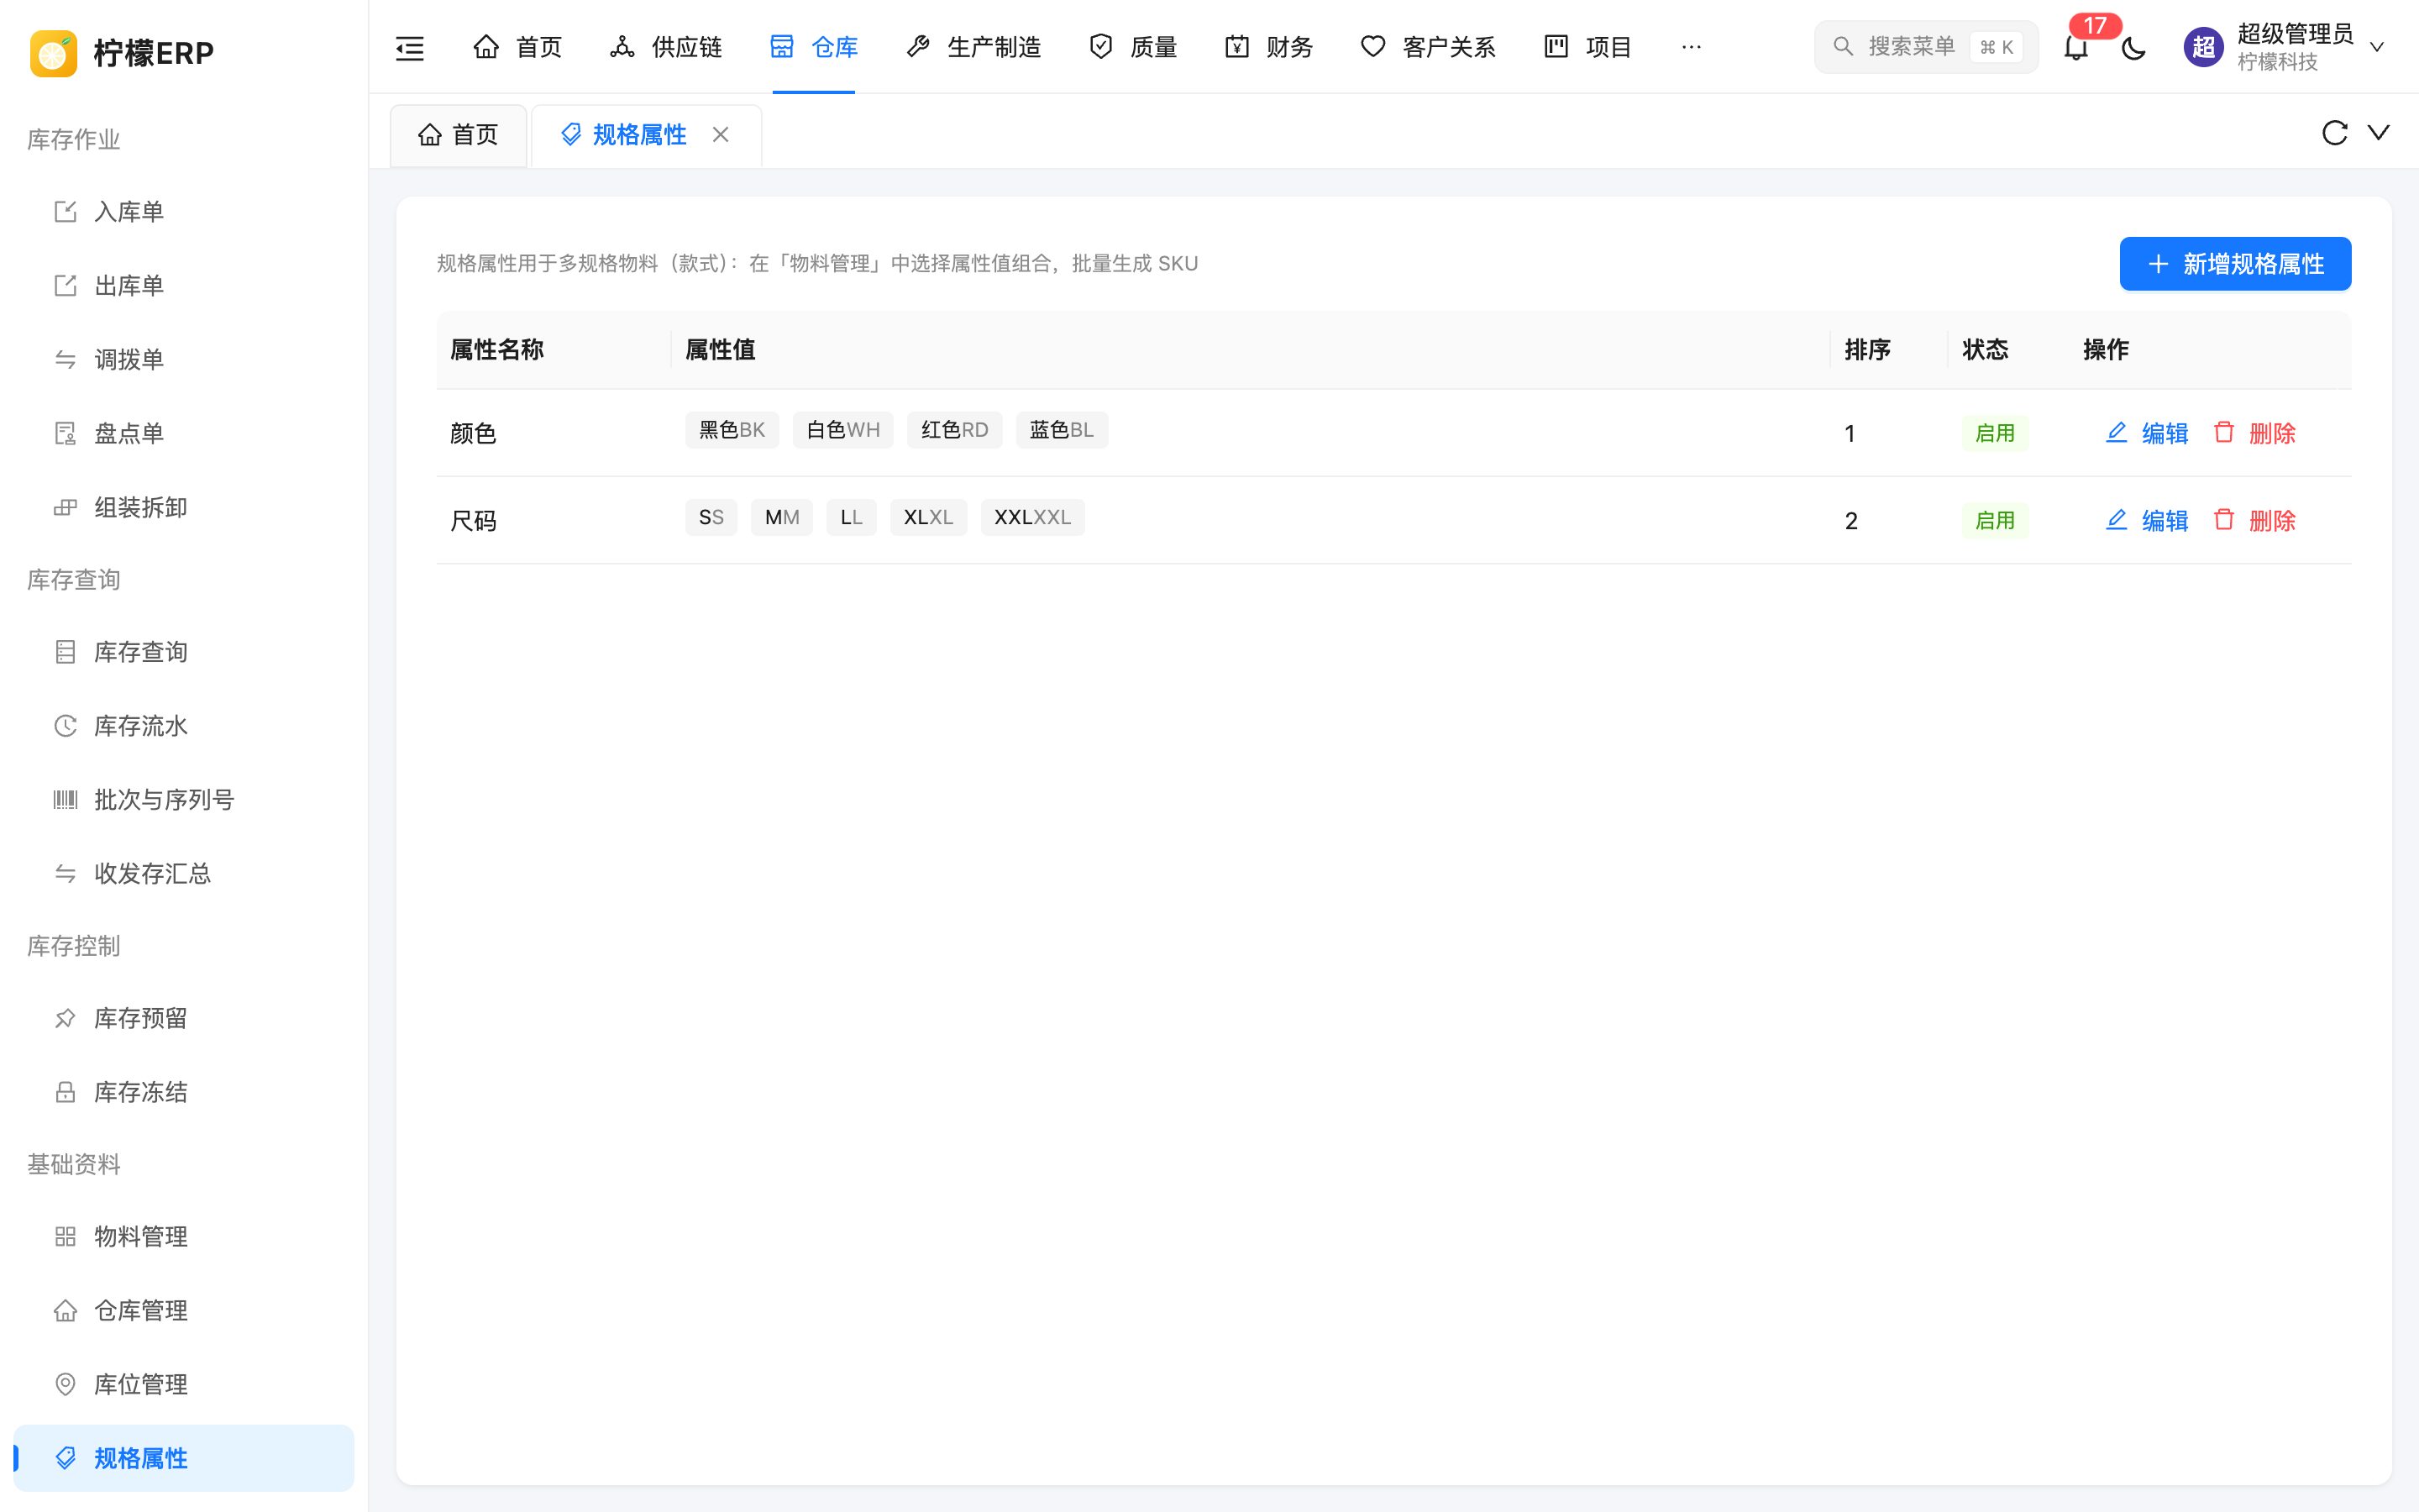This screenshot has height=1512, width=2419.
Task: Click 新增规格属性 button
Action: click(2235, 264)
